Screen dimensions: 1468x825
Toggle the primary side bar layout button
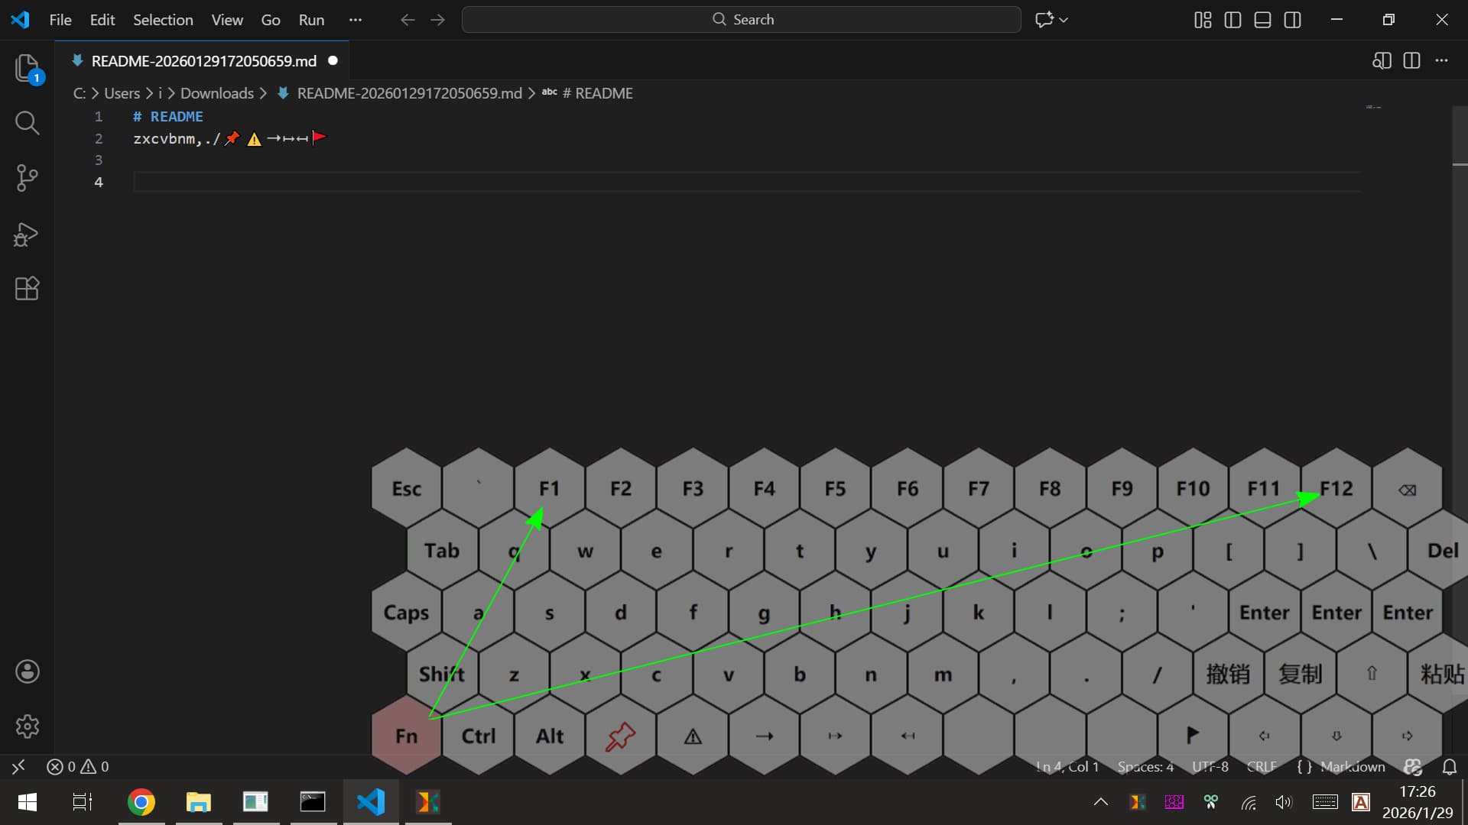coord(1233,20)
